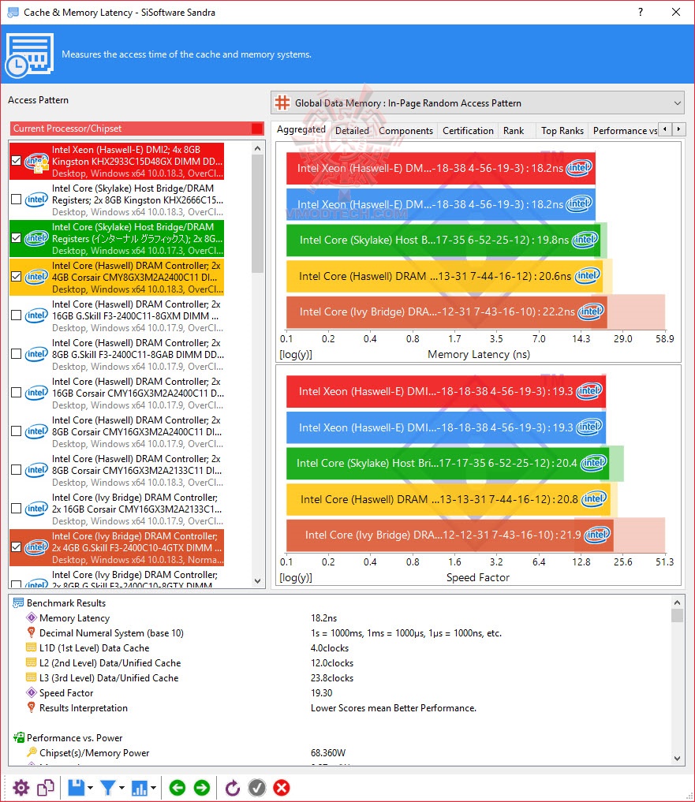This screenshot has width=695, height=802.
Task: Click the green Skylake 19.8ns latency bar
Action: click(443, 240)
